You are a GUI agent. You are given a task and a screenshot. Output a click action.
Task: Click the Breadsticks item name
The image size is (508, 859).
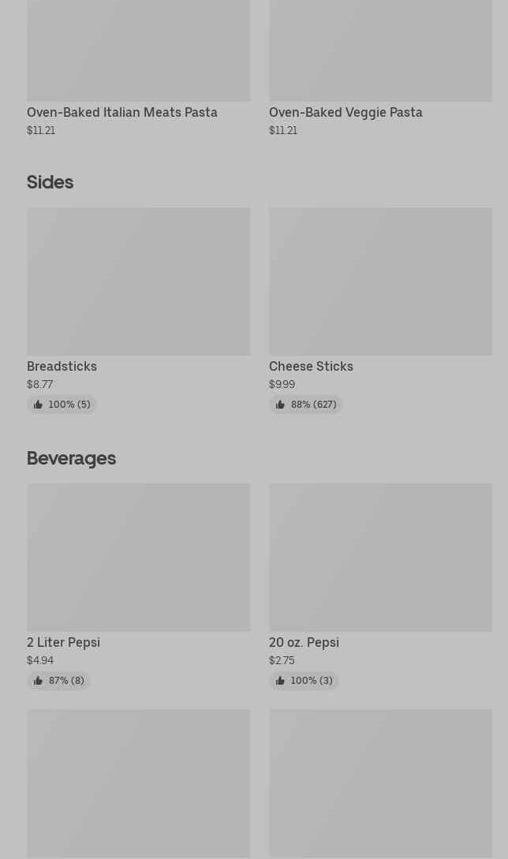(x=62, y=366)
